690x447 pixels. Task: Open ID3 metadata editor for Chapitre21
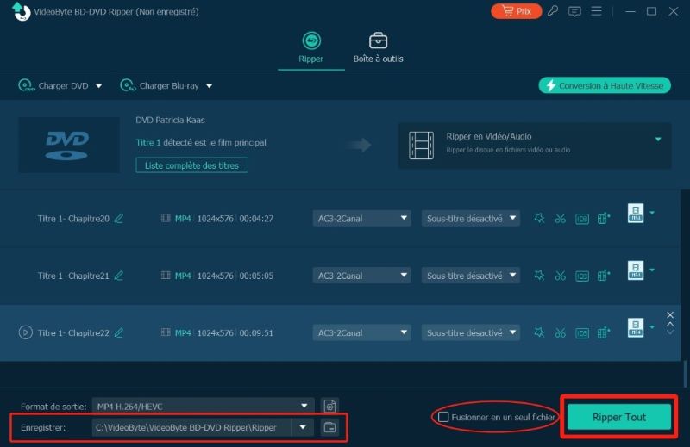click(581, 276)
